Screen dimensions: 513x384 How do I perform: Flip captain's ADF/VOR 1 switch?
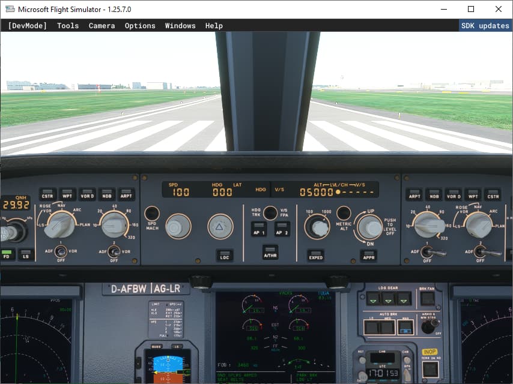point(61,251)
